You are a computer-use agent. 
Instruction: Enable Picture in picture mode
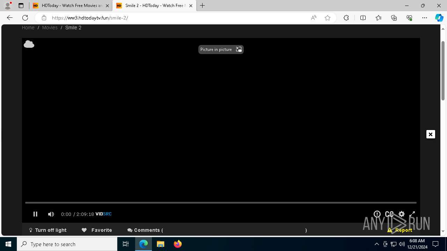(221, 50)
